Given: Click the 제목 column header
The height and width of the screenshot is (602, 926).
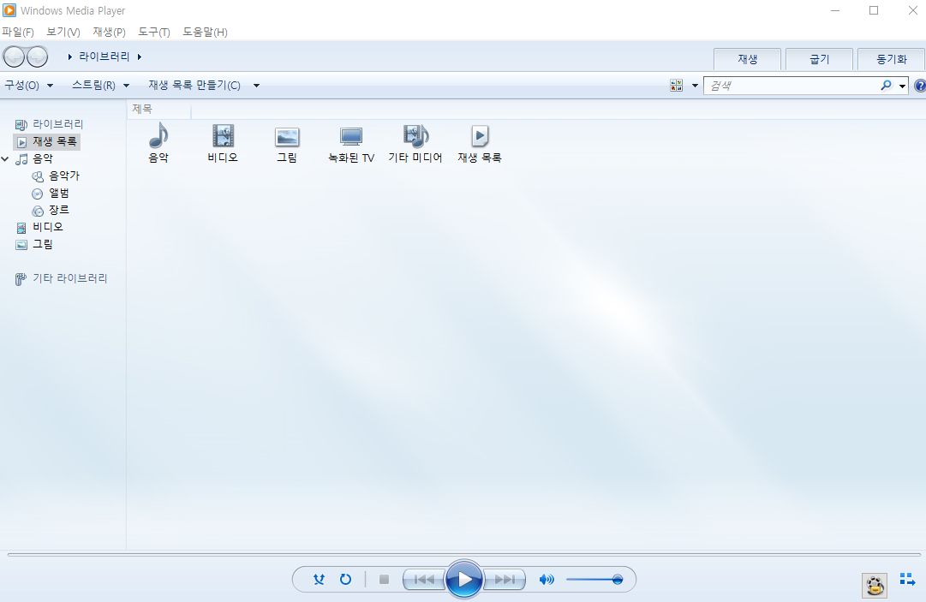Looking at the screenshot, I should tap(159, 110).
